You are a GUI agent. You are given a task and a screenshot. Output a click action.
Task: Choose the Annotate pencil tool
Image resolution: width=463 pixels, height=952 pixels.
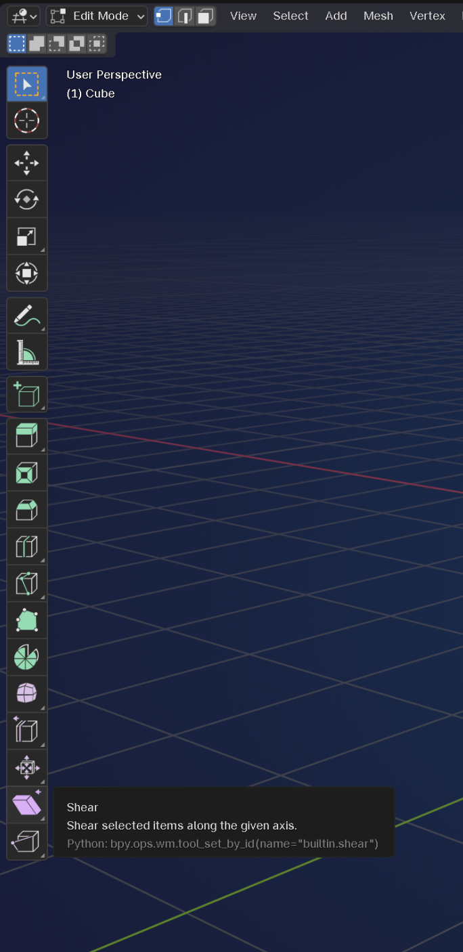tap(26, 316)
